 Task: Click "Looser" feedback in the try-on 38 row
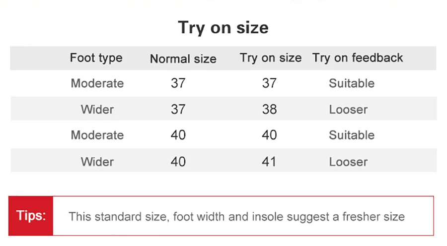[348, 109]
